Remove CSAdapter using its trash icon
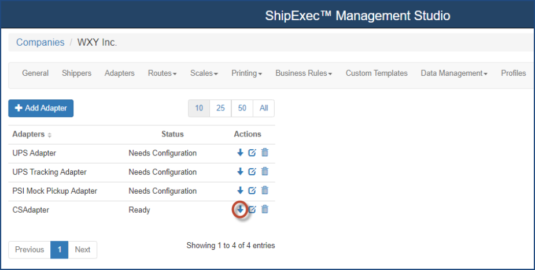Viewport: 535px width, 270px height. pyautogui.click(x=265, y=209)
